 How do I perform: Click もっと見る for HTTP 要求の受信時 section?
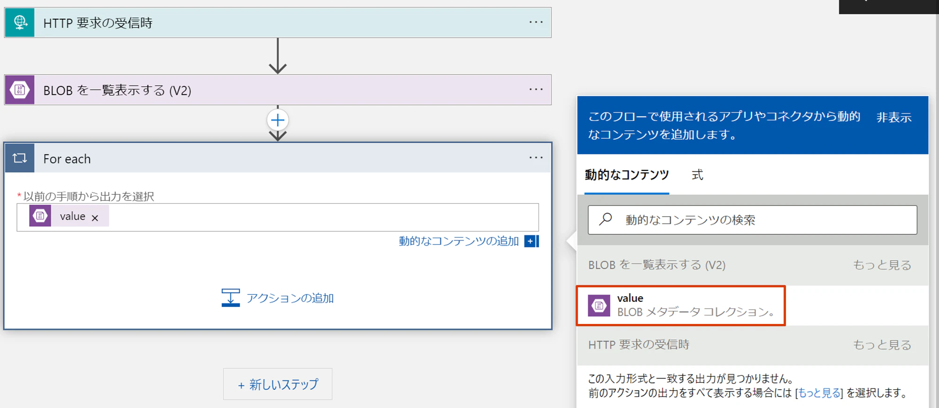882,345
